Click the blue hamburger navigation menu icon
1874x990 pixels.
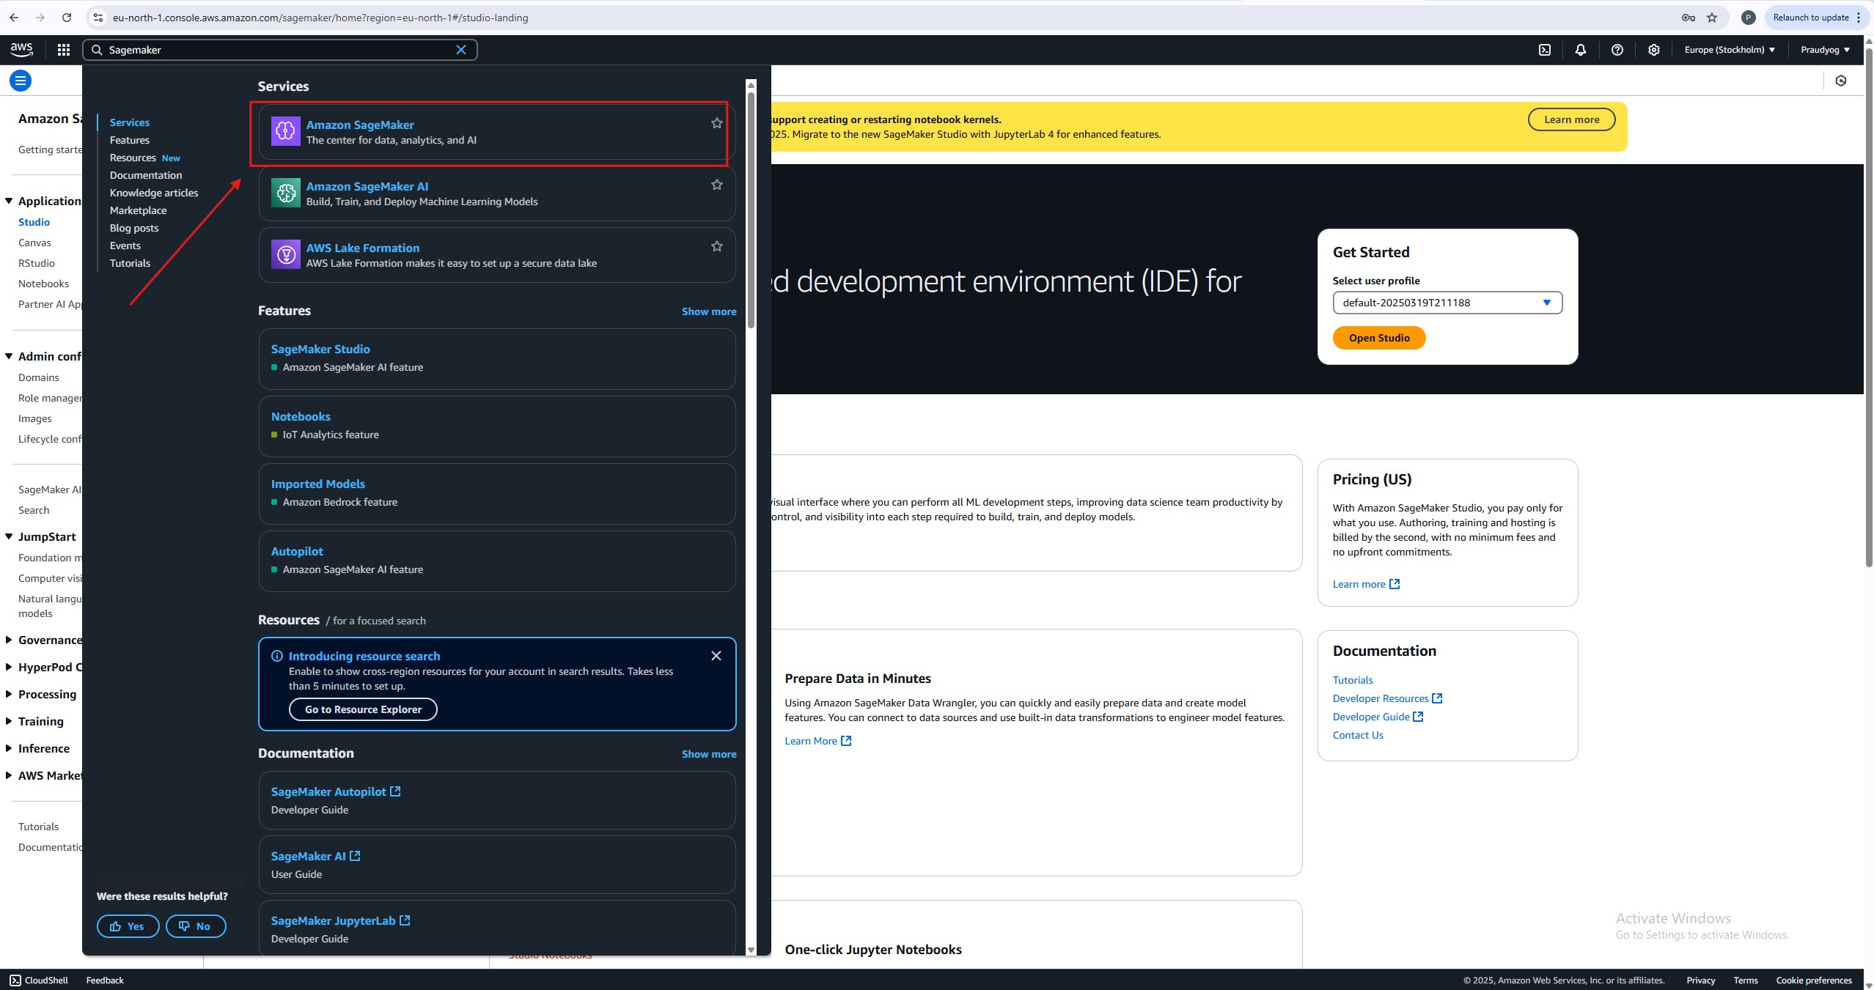pos(21,81)
